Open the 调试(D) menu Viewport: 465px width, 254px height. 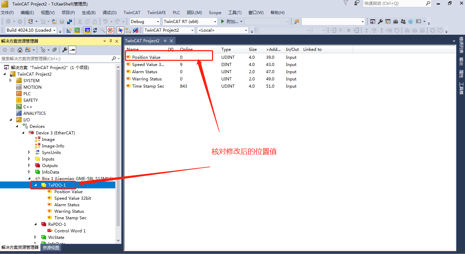tap(109, 13)
